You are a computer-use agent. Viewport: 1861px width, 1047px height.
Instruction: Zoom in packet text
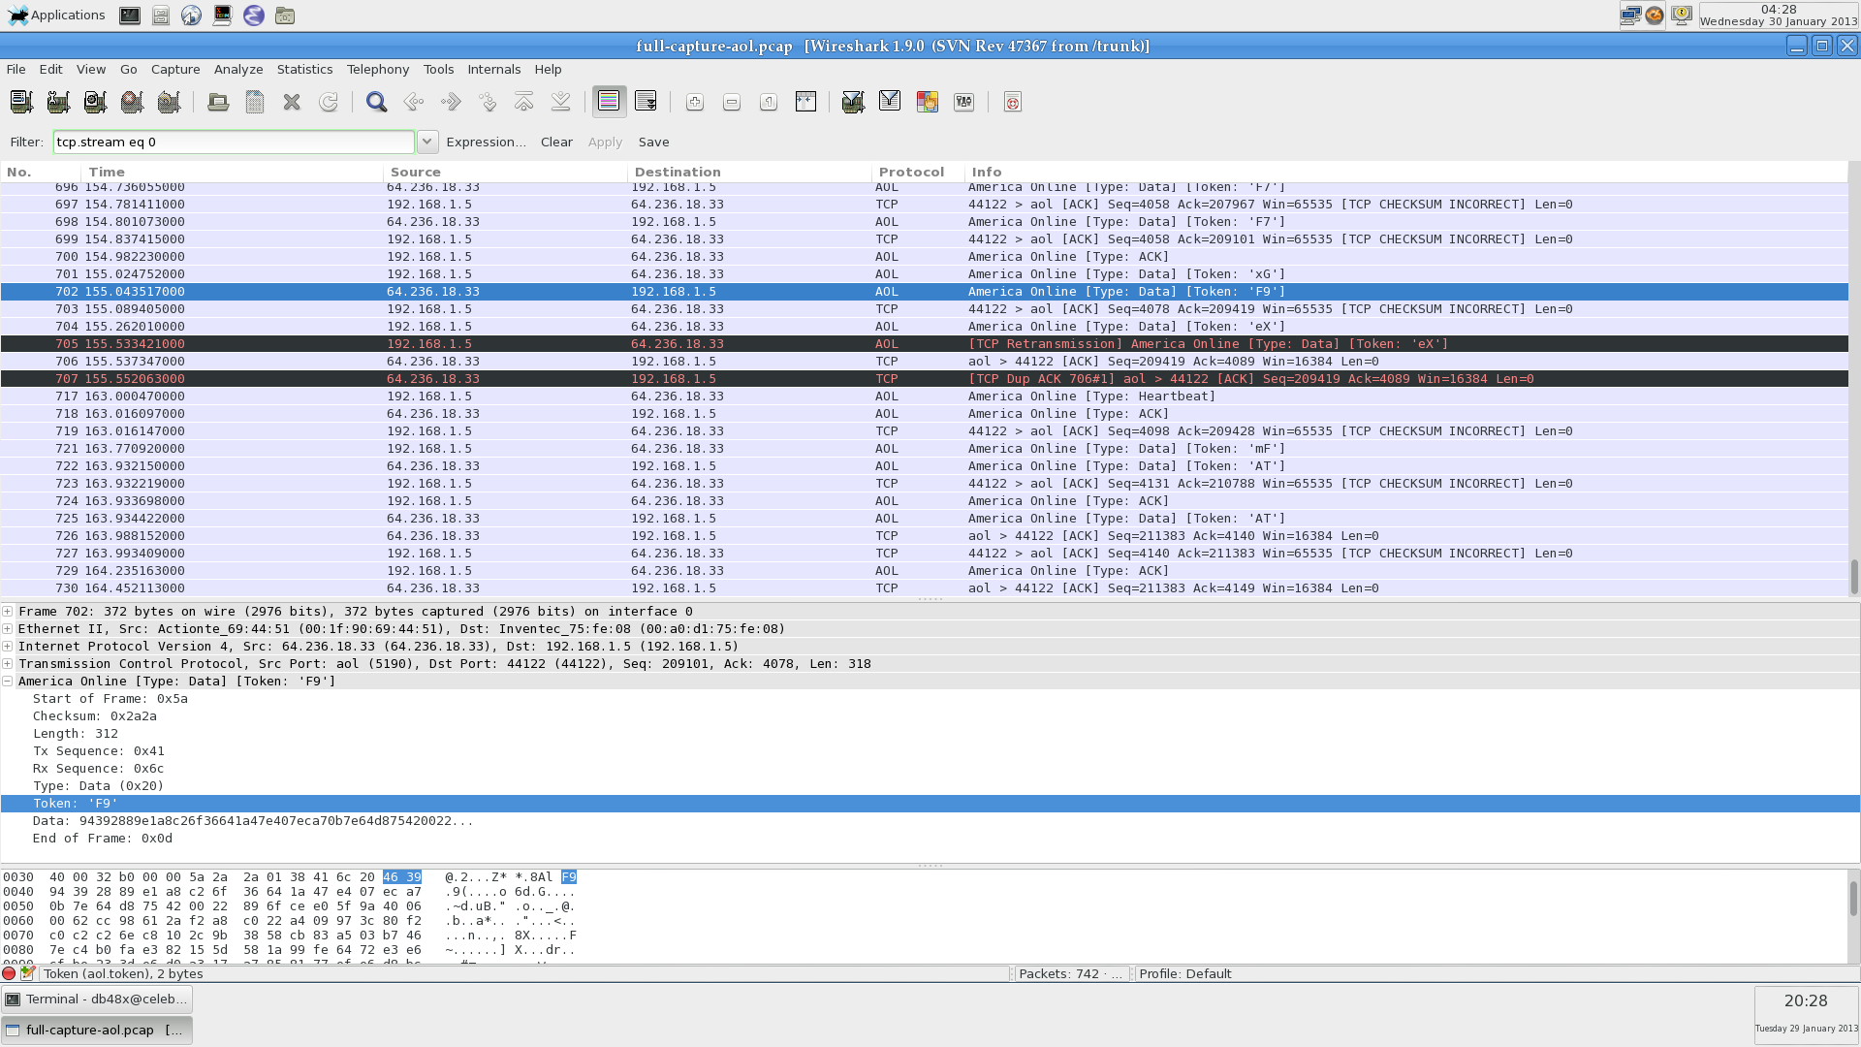695,102
